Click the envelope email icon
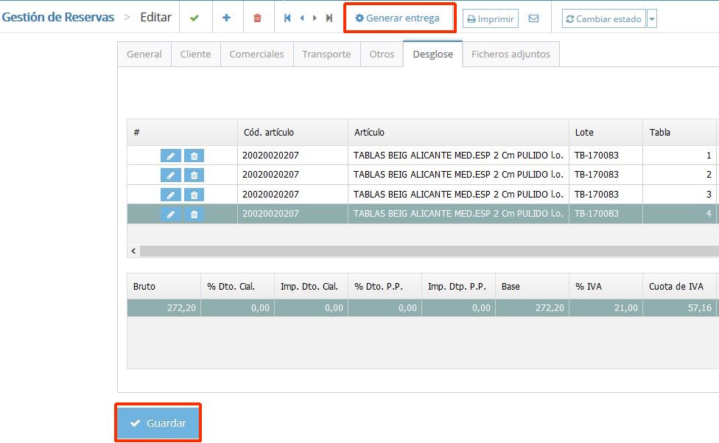 534,18
